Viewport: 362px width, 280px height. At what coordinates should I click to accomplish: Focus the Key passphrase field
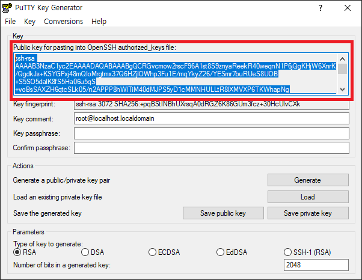coord(212,133)
